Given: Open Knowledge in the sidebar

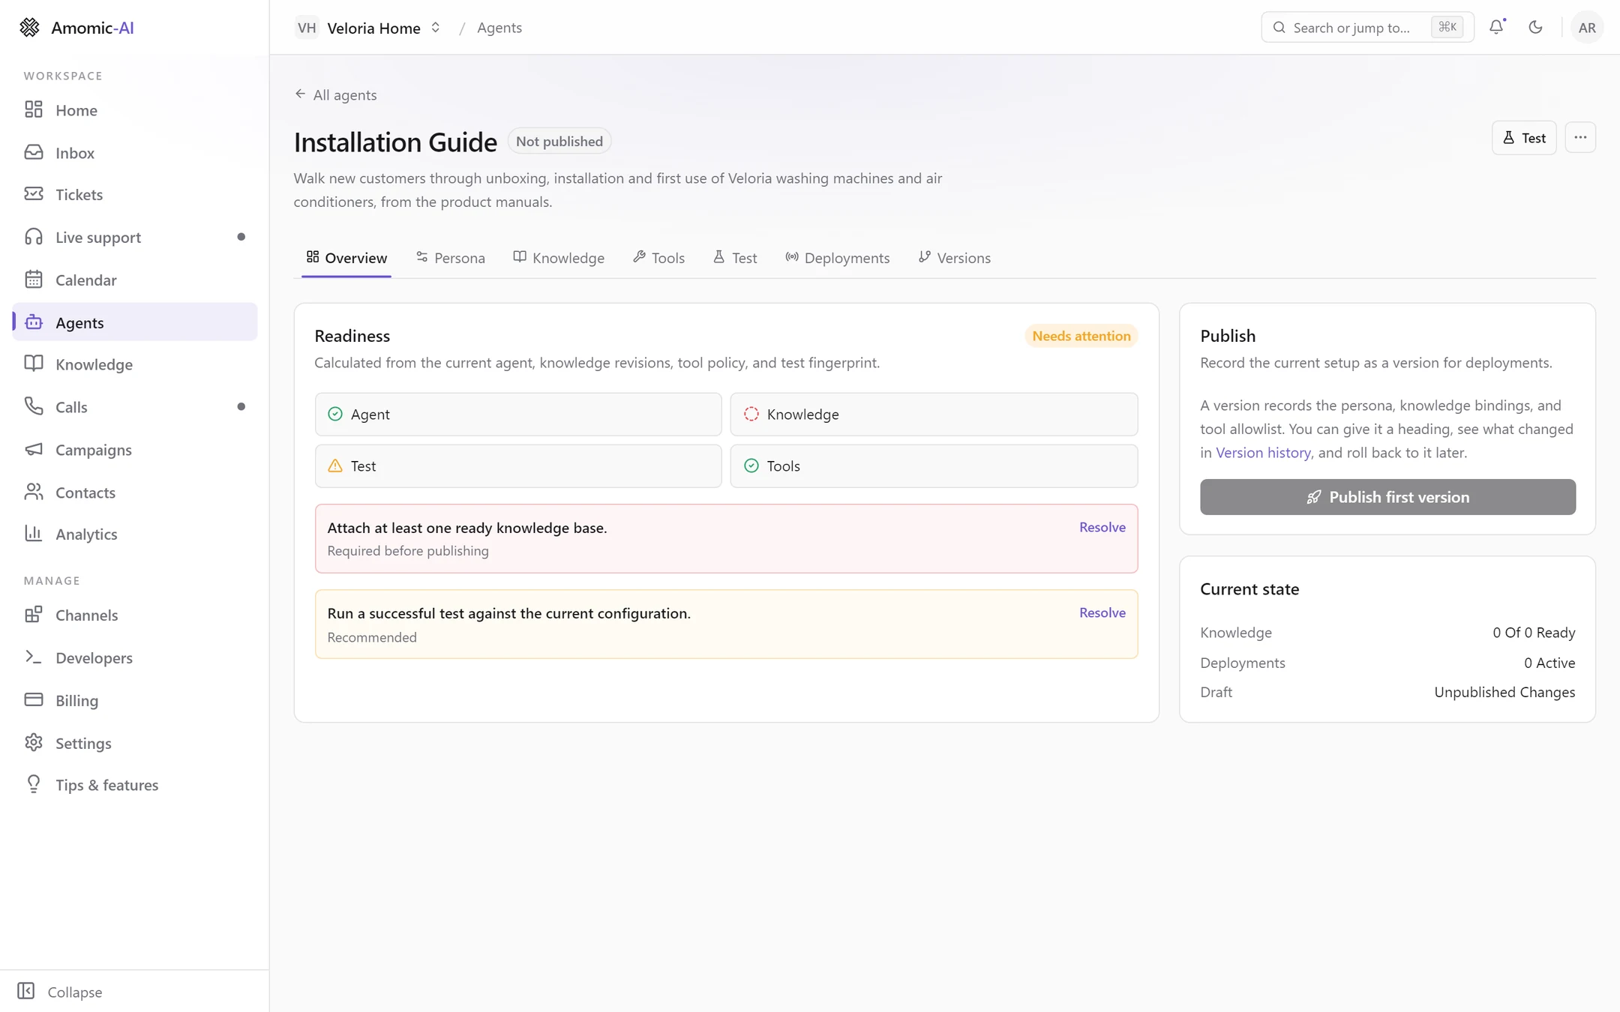Looking at the screenshot, I should tap(135, 364).
